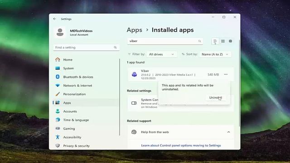290x163 pixels.
Task: Switch to list view layout
Action: coord(215,41)
